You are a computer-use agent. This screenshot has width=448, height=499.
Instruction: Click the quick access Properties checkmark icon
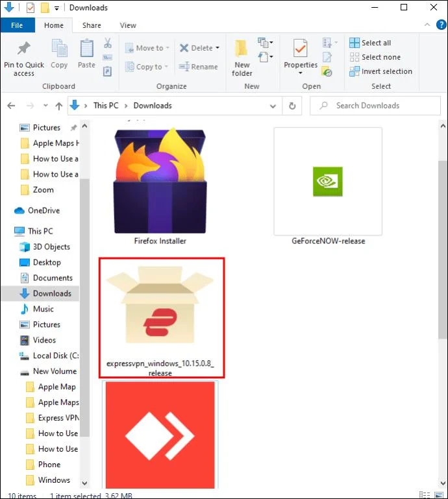(x=31, y=8)
